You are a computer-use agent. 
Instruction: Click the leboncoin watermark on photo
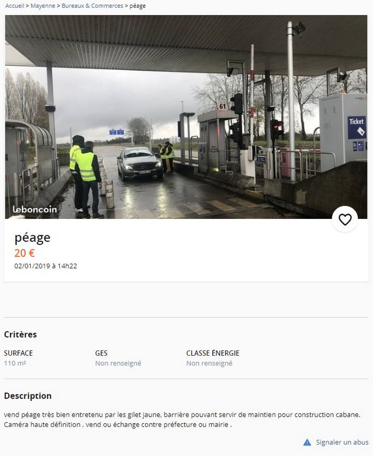coord(35,209)
